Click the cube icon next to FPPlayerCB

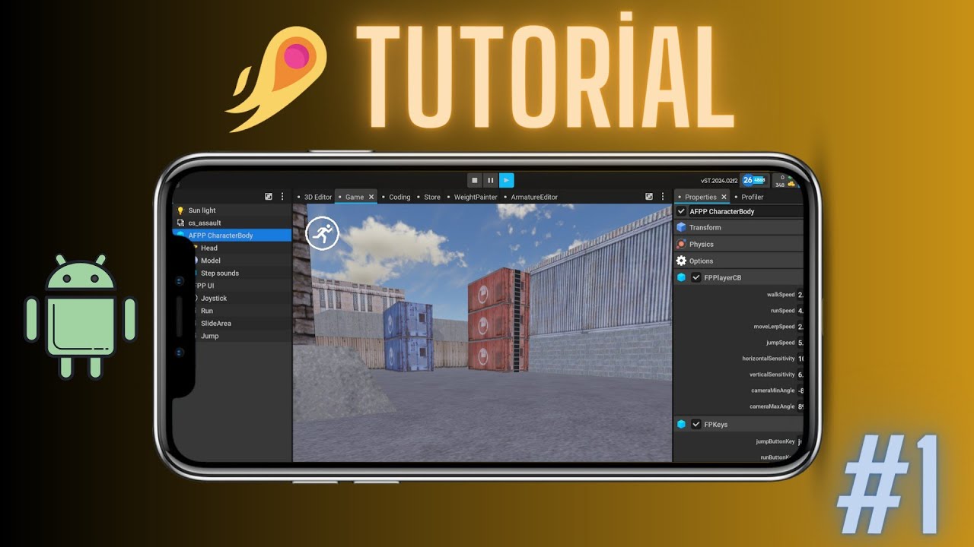(682, 277)
